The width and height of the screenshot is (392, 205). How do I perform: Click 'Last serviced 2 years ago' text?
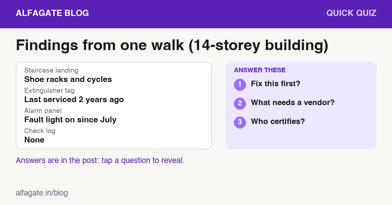[x=74, y=99]
